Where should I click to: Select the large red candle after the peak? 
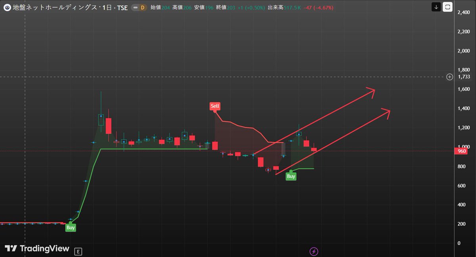tap(109, 126)
